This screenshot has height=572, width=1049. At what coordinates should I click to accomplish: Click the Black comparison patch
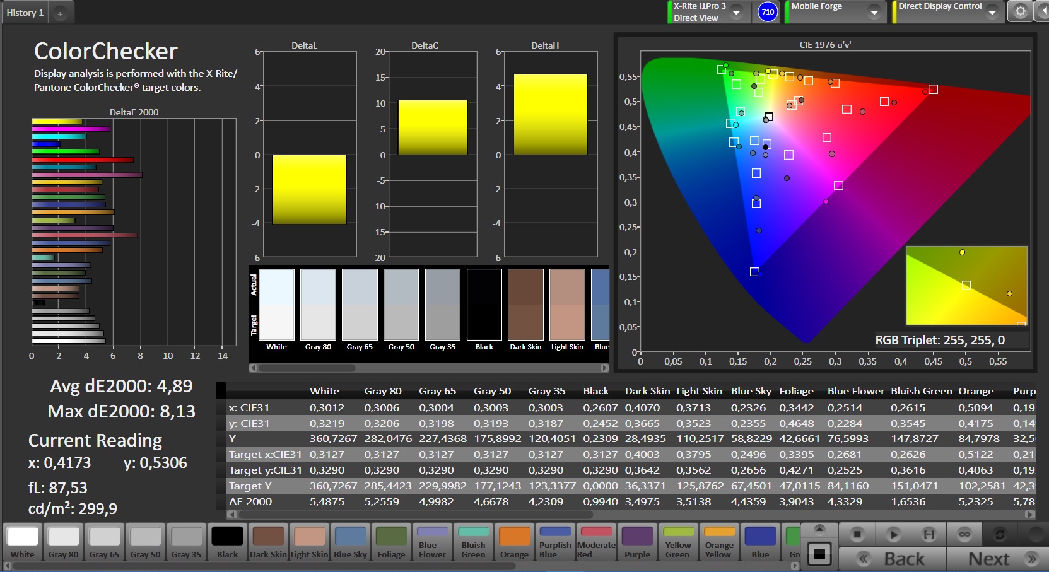pyautogui.click(x=484, y=305)
